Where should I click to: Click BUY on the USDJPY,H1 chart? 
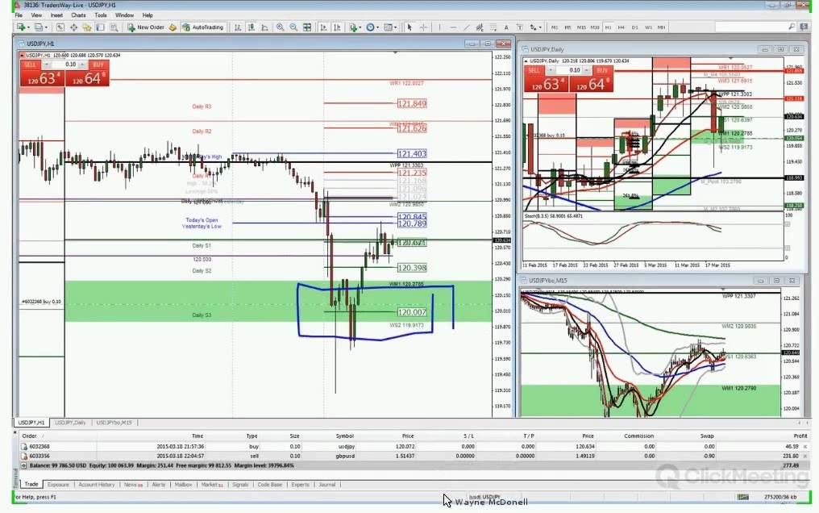coord(98,65)
